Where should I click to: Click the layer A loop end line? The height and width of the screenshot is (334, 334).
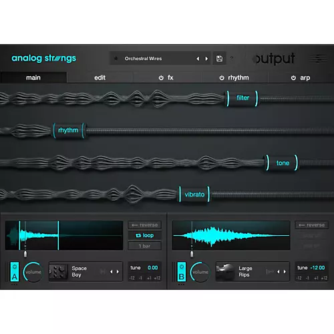58,235
